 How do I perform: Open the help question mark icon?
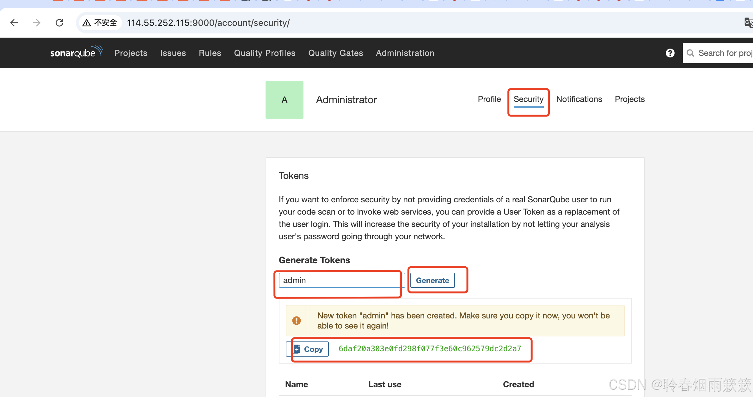670,53
